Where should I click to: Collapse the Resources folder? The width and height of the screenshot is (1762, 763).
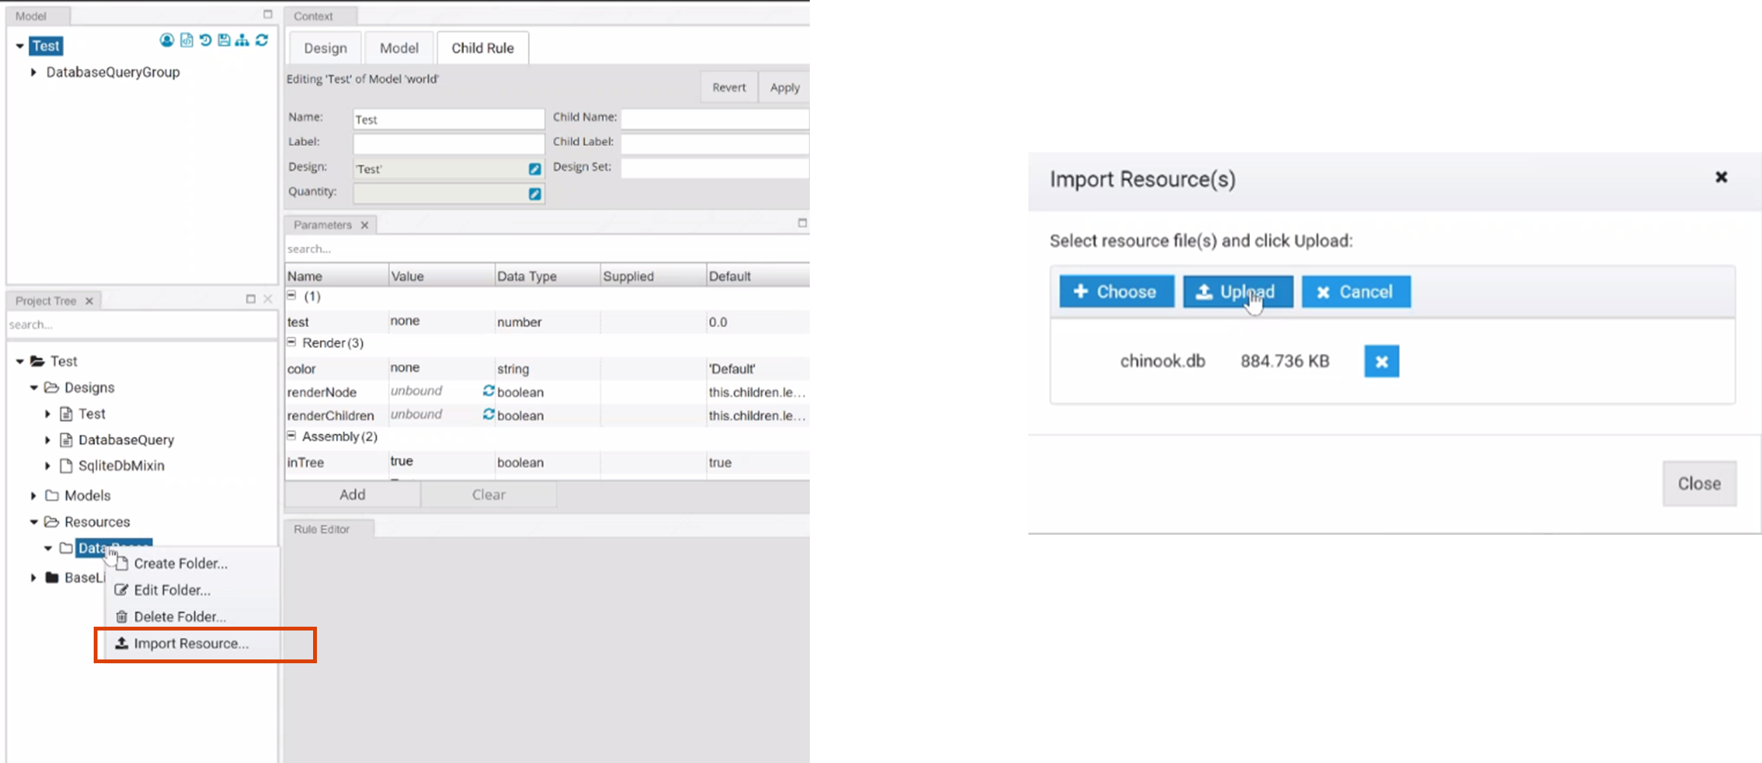click(34, 522)
